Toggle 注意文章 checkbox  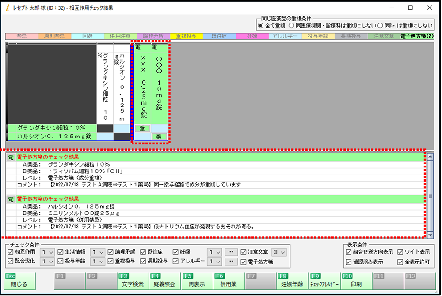click(x=244, y=252)
